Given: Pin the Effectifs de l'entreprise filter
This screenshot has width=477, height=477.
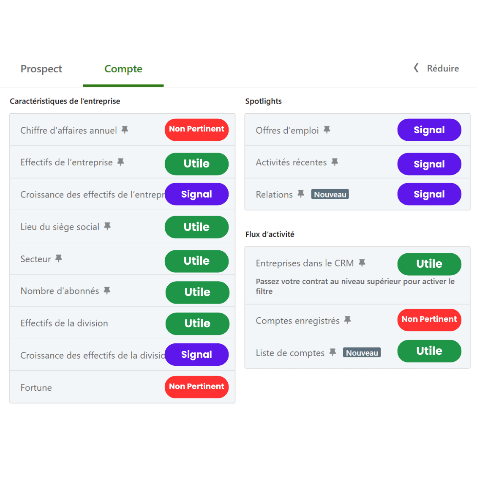Looking at the screenshot, I should (x=121, y=162).
